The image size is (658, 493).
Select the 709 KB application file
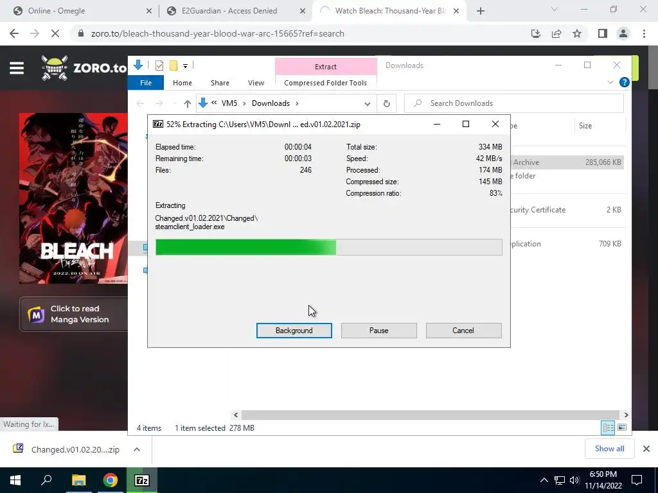[567, 243]
